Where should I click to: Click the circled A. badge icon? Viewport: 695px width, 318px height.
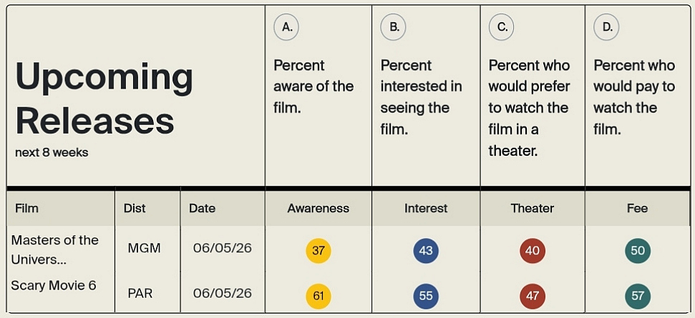pyautogui.click(x=286, y=28)
